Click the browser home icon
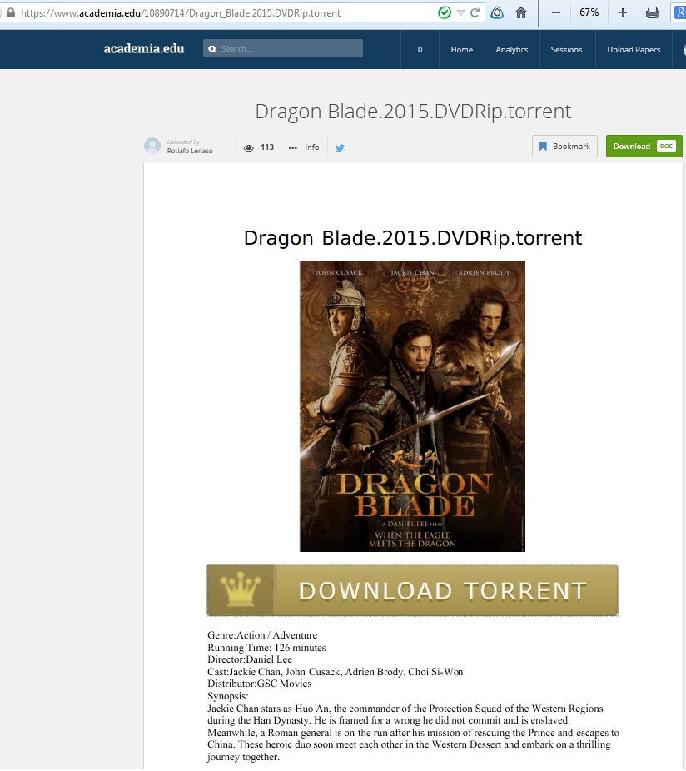This screenshot has height=771, width=686. tap(521, 12)
